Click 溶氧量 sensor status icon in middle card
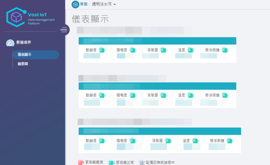Viewport: 270px width, 165px height. click(163, 95)
